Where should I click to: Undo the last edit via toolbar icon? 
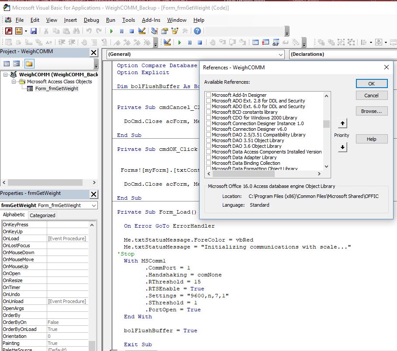click(89, 31)
